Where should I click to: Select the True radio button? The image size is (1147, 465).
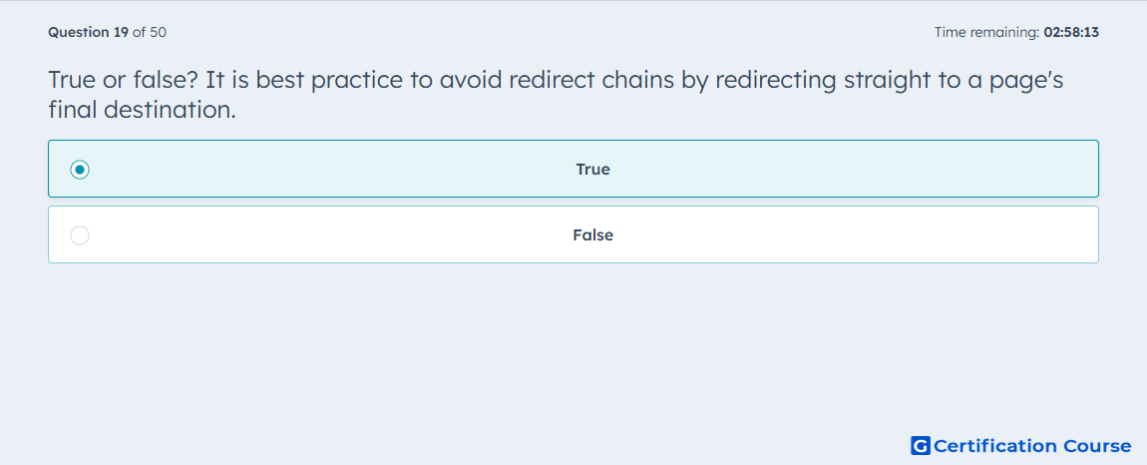tap(80, 170)
